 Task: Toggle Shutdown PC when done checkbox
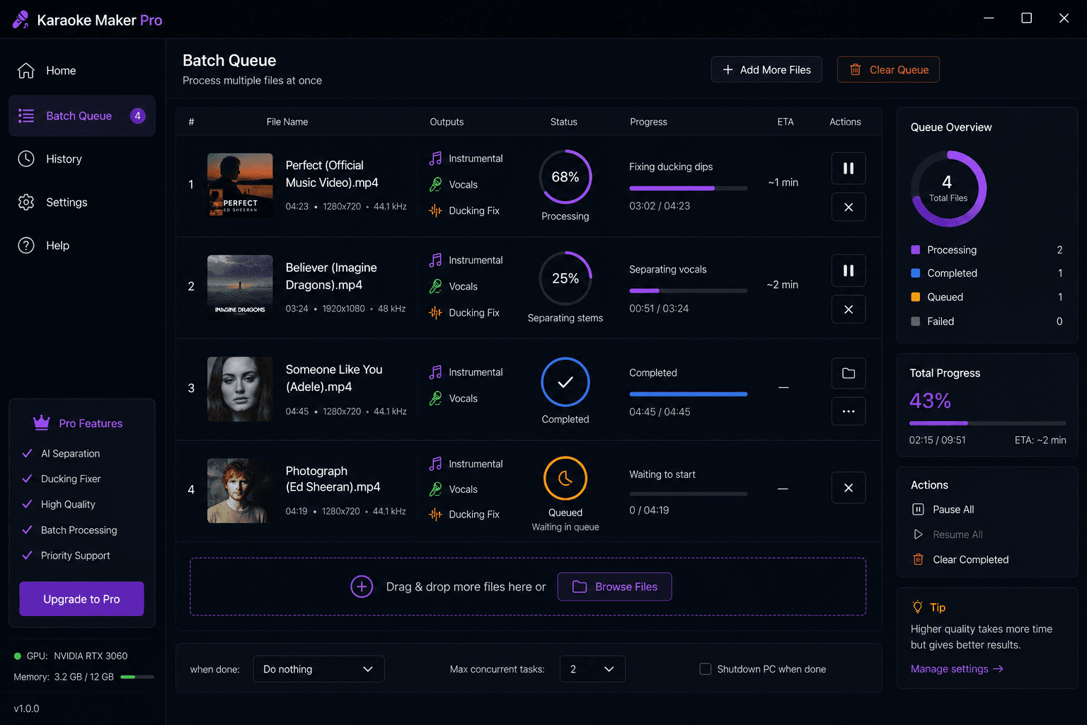(x=706, y=669)
